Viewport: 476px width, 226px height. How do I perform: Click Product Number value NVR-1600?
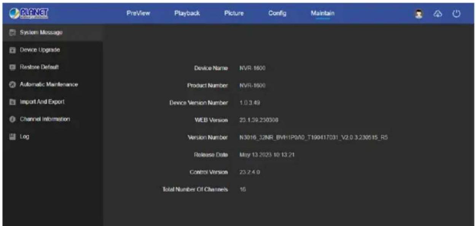point(252,86)
